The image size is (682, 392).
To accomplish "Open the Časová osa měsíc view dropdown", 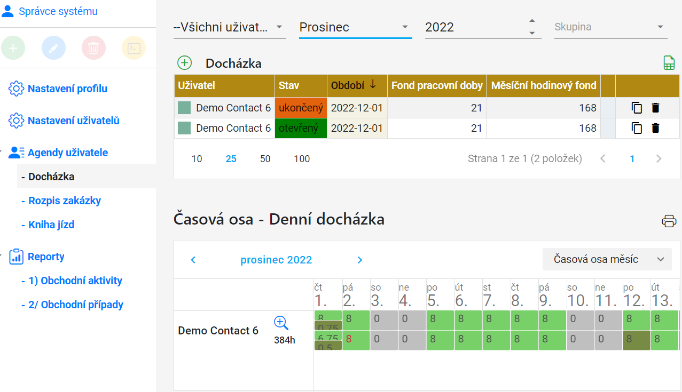I will pos(607,259).
